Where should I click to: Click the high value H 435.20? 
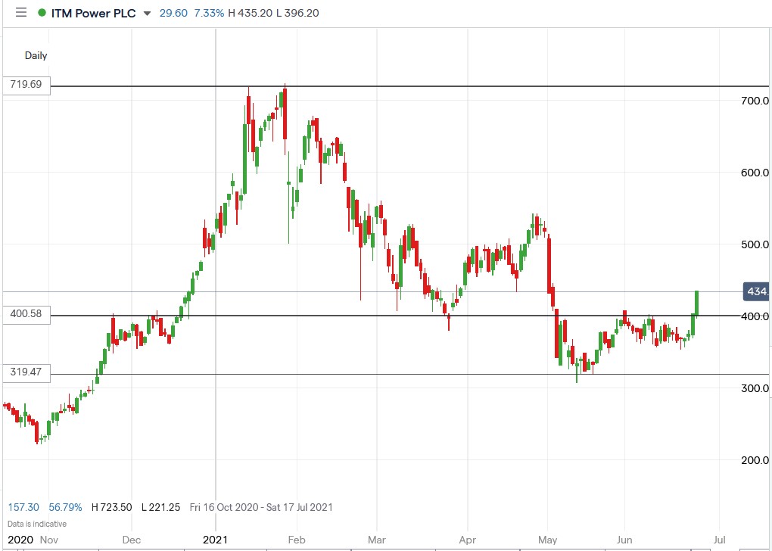click(250, 13)
